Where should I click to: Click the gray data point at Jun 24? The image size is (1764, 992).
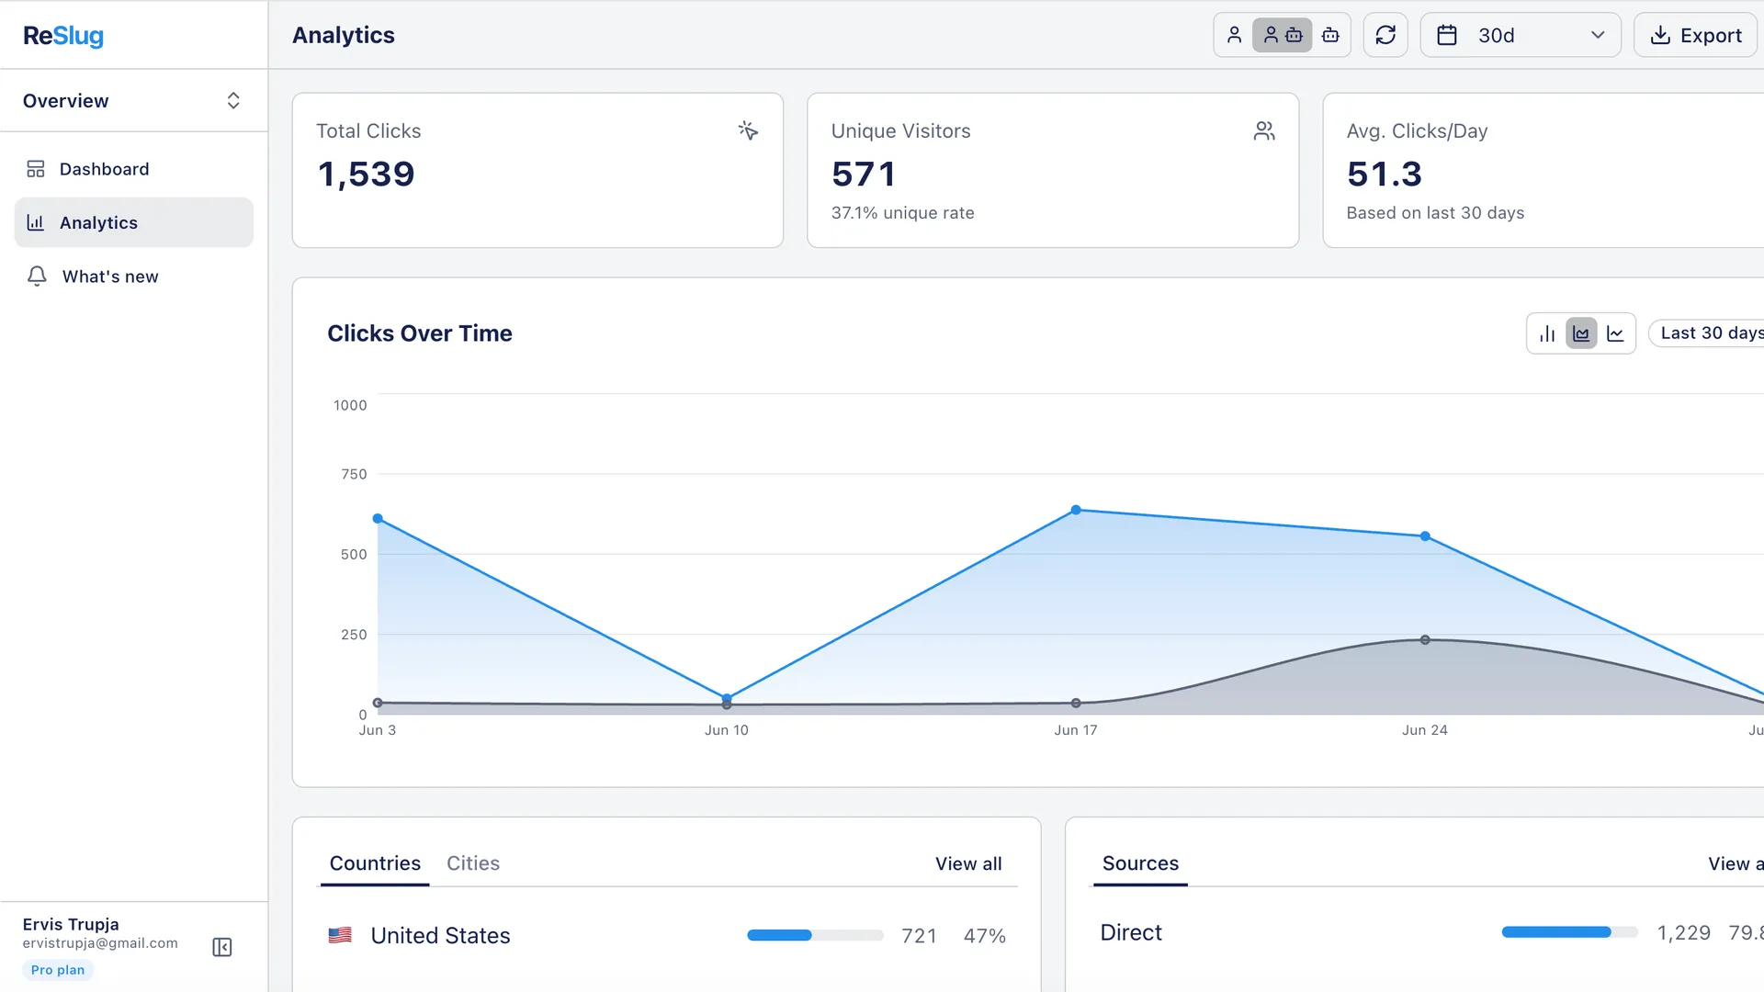pyautogui.click(x=1425, y=640)
